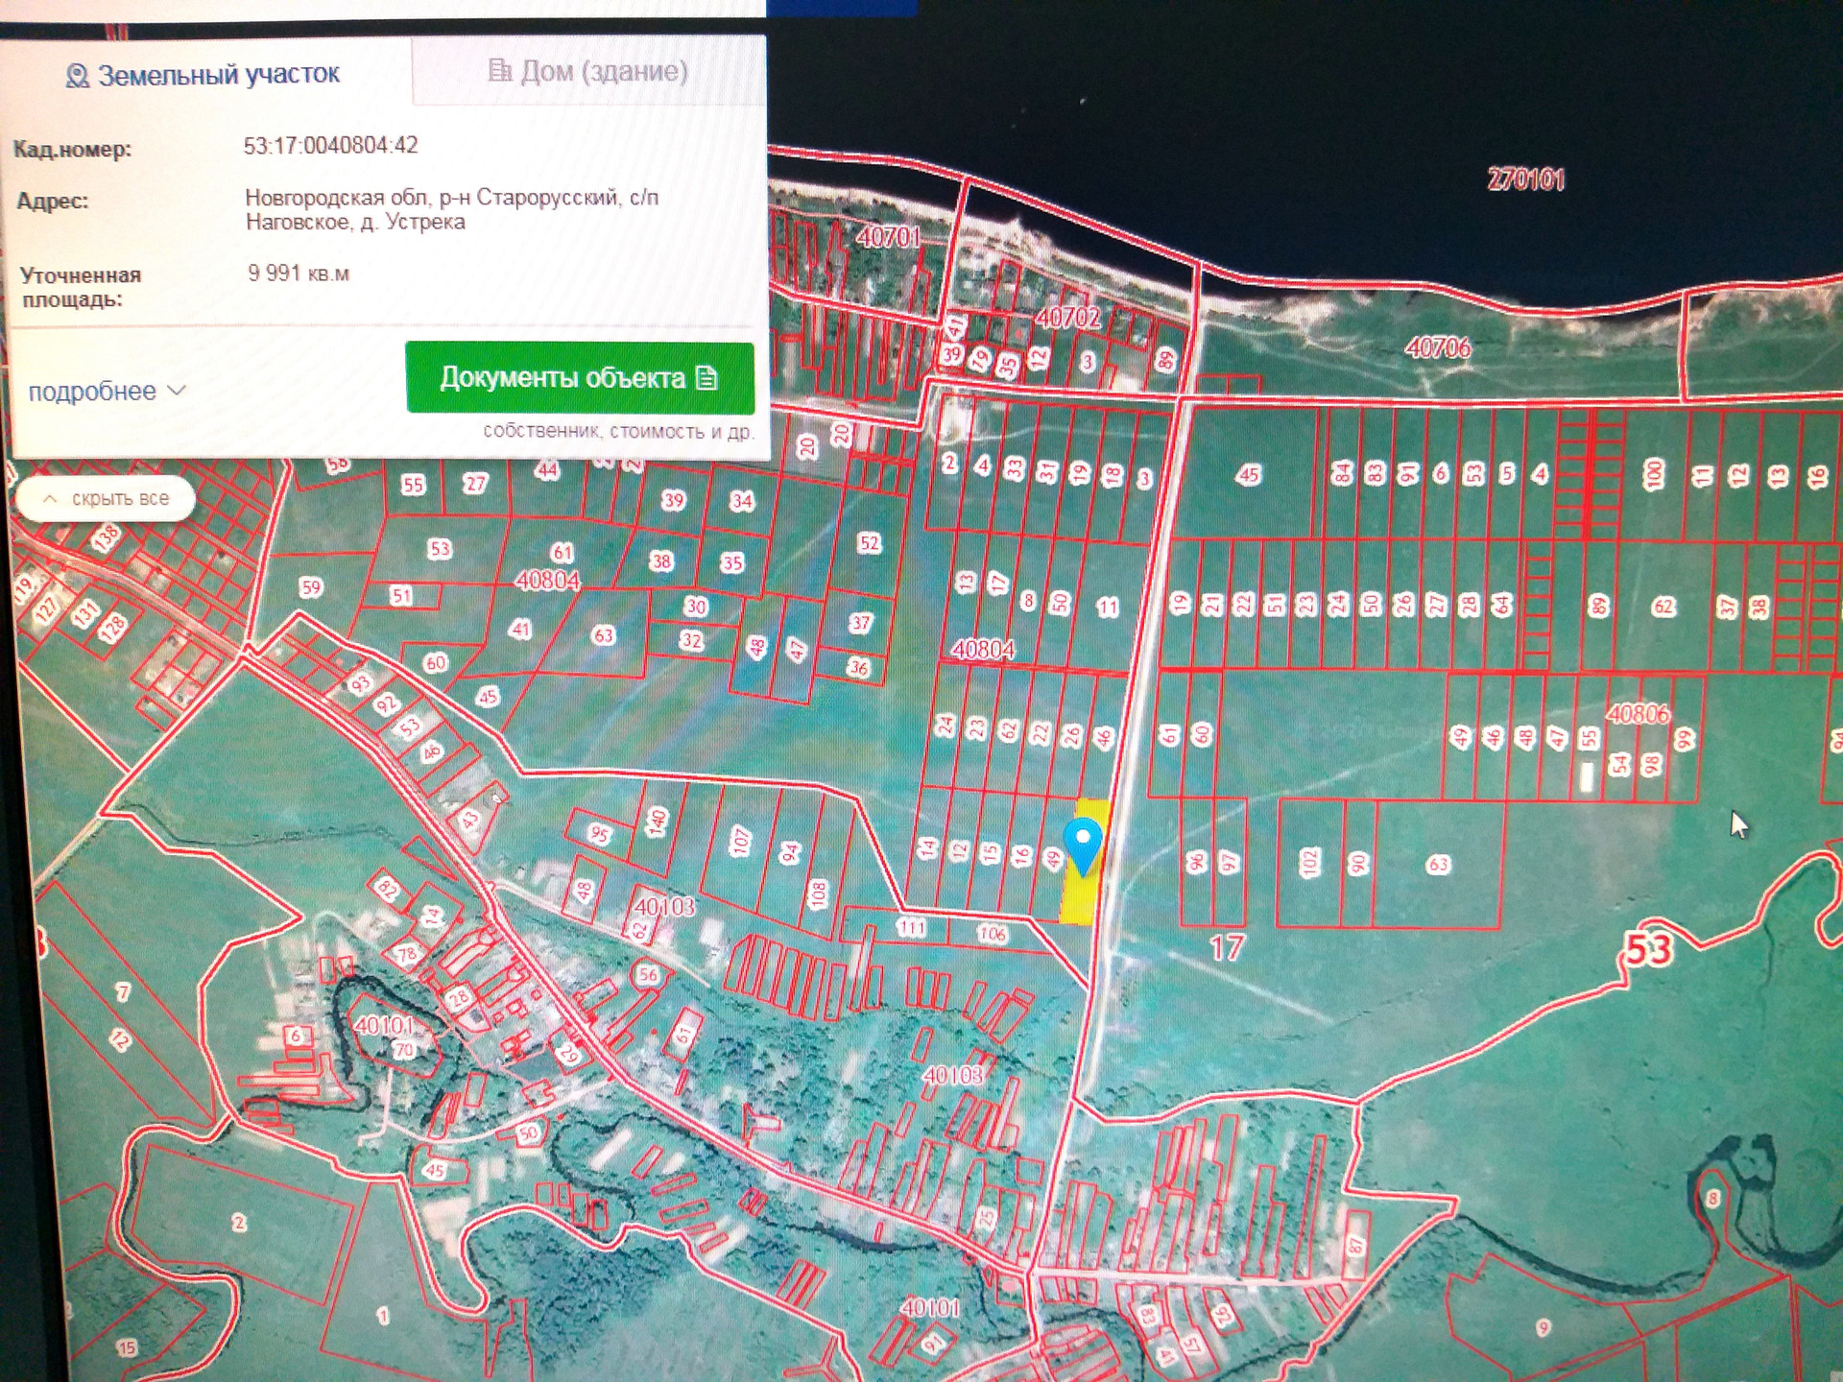Viewport: 1843px width, 1382px height.
Task: Expand details via подробнее chevron
Action: coord(176,391)
